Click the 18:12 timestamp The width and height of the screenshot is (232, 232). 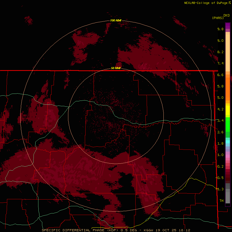185,230
